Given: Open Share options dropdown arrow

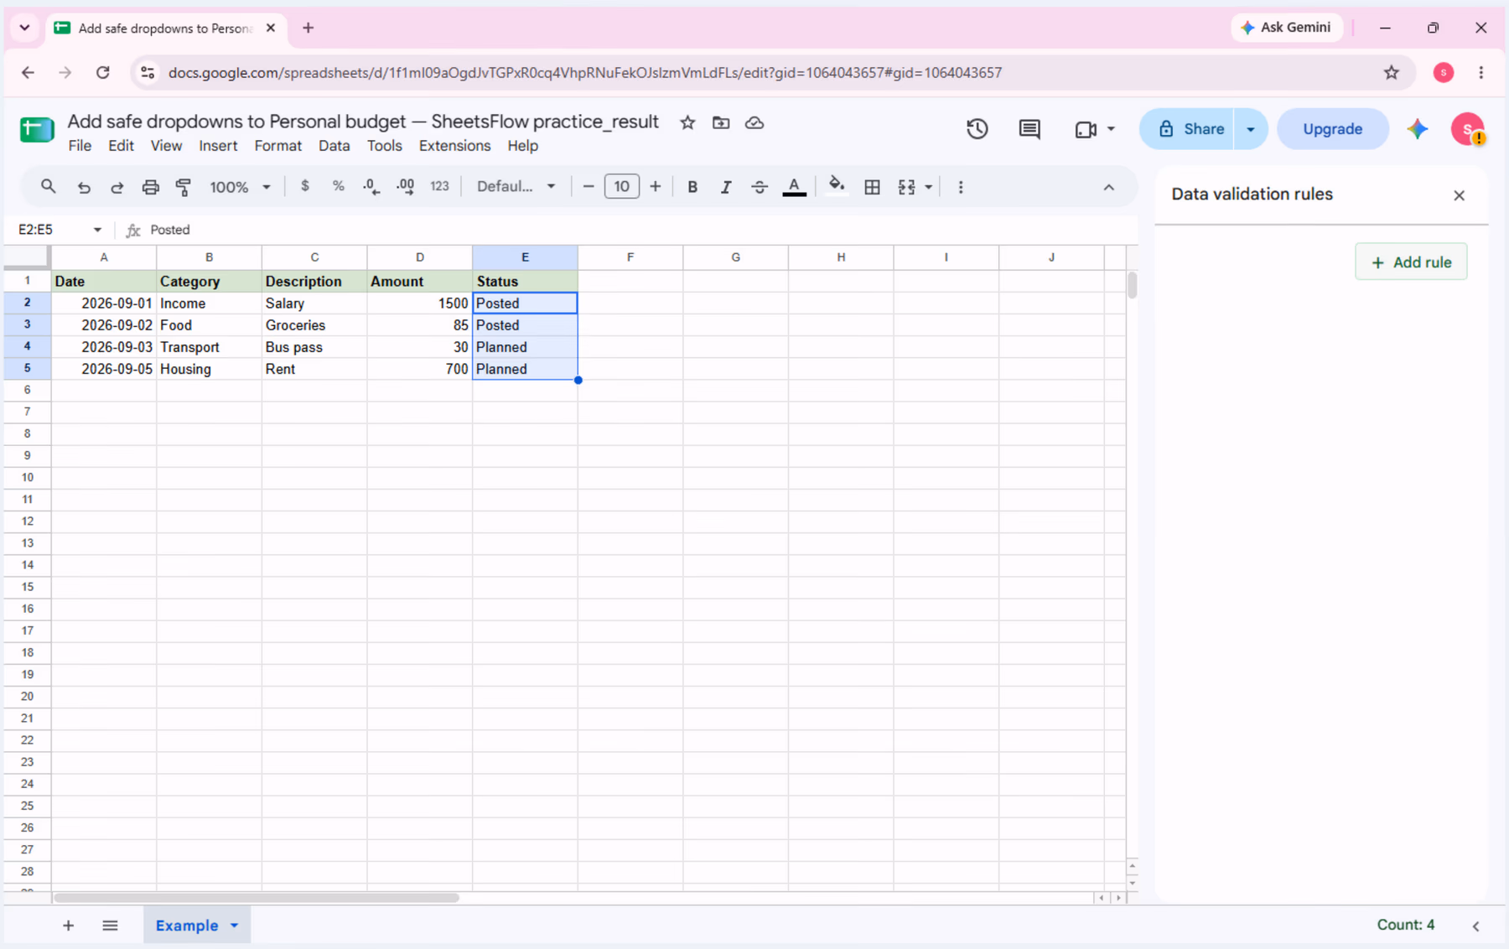Looking at the screenshot, I should pyautogui.click(x=1251, y=129).
